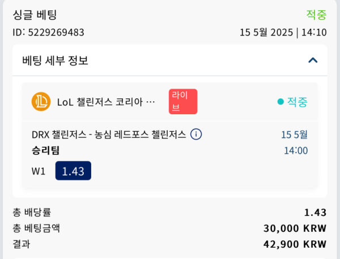The height and width of the screenshot is (259, 340).
Task: Click the W1 selection label
Action: pyautogui.click(x=39, y=171)
